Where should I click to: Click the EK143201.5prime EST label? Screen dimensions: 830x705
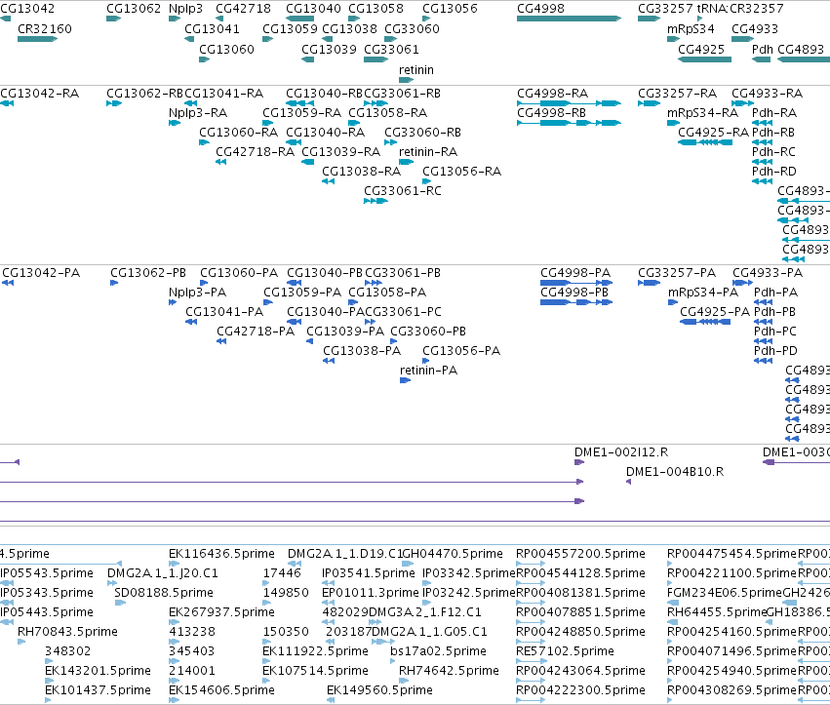98,671
